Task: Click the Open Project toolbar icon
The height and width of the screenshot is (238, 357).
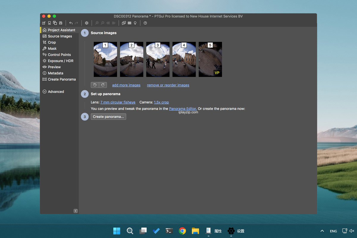Action: pyautogui.click(x=49, y=23)
